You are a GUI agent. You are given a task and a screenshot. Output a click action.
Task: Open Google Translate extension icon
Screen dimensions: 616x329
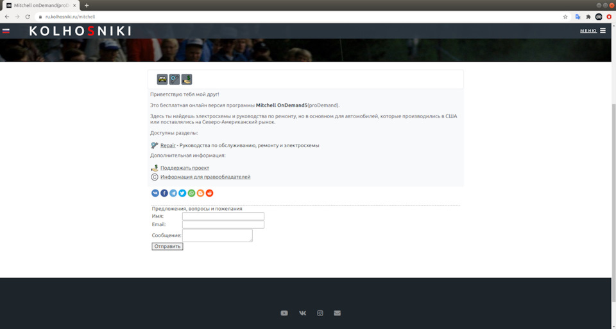[x=577, y=17]
